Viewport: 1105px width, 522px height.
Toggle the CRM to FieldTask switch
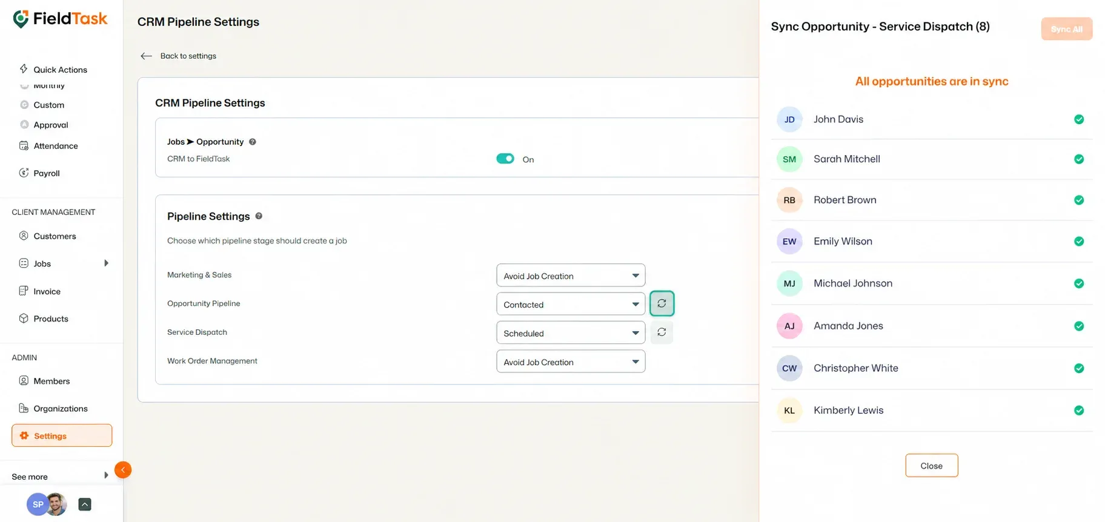pyautogui.click(x=505, y=159)
